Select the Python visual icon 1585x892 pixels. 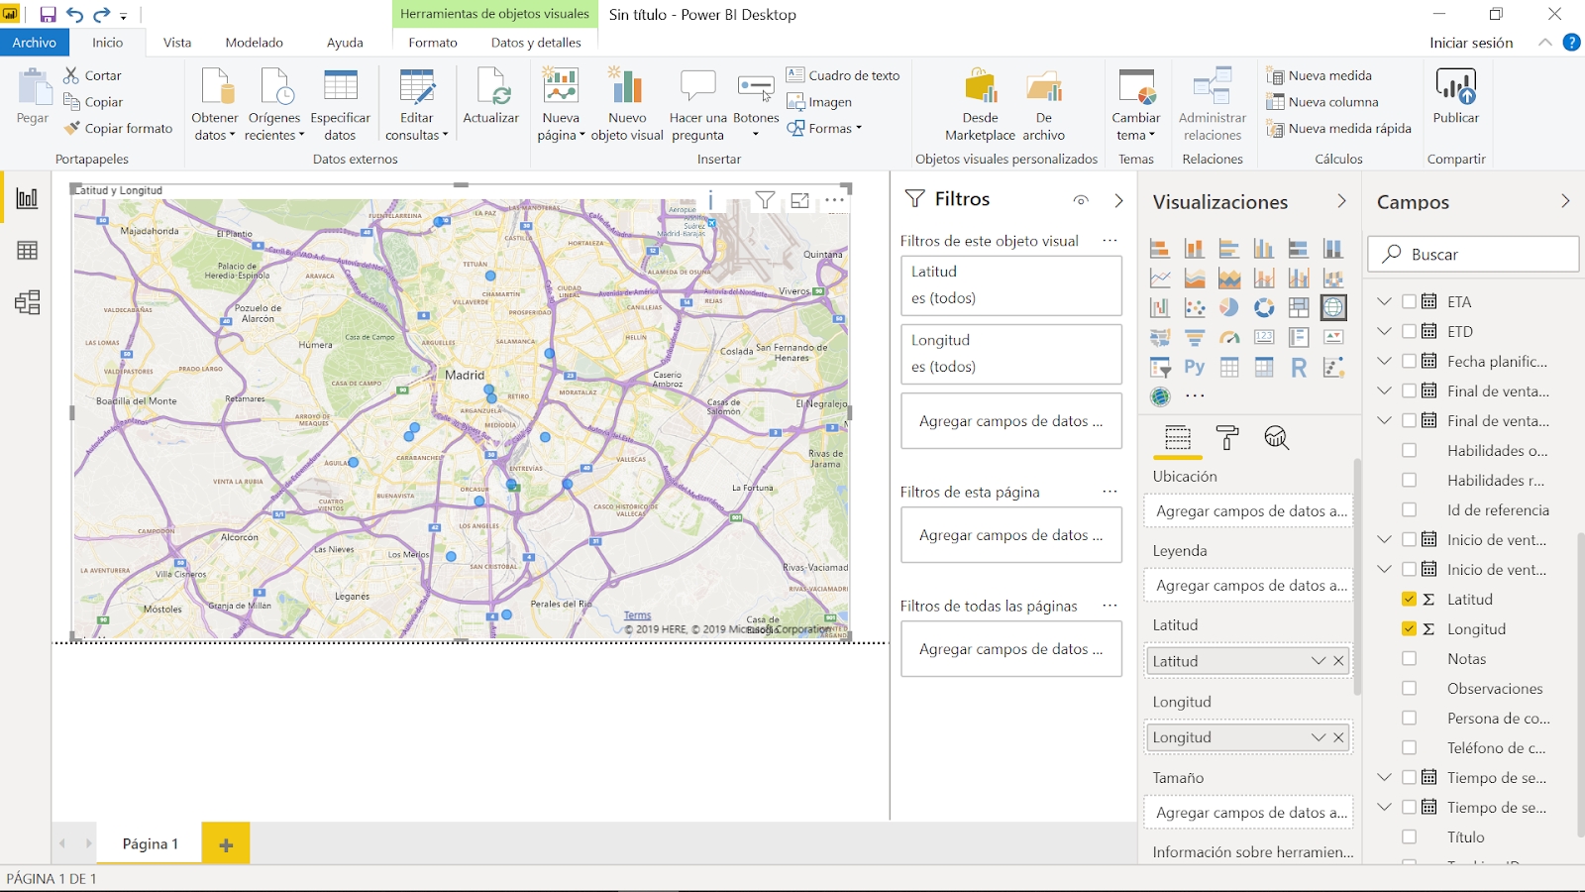click(1195, 368)
